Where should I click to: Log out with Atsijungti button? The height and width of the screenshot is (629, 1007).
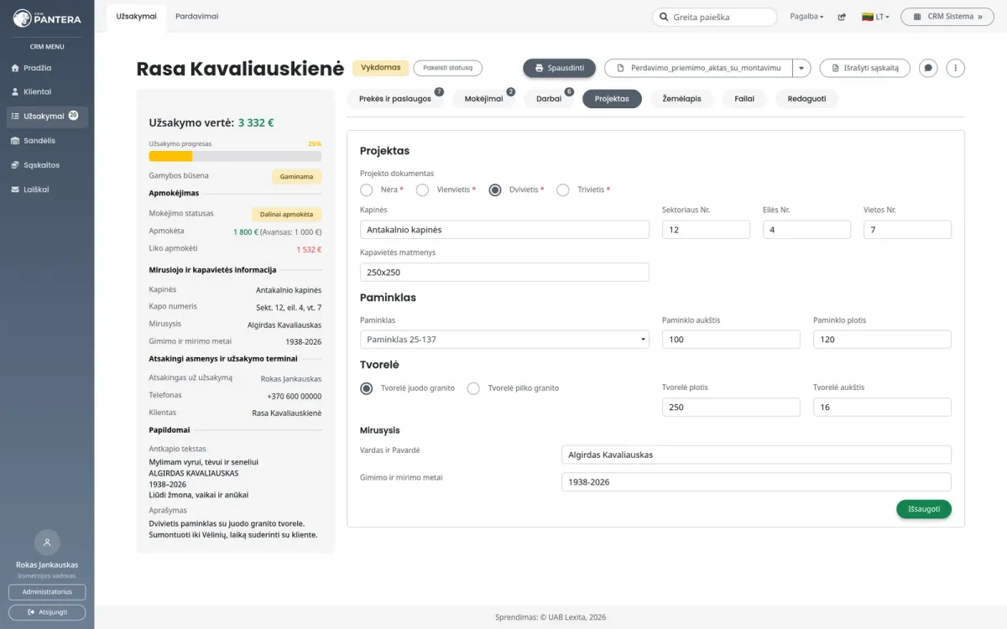point(47,612)
